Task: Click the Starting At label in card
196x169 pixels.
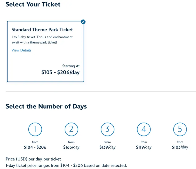Action: [71, 66]
